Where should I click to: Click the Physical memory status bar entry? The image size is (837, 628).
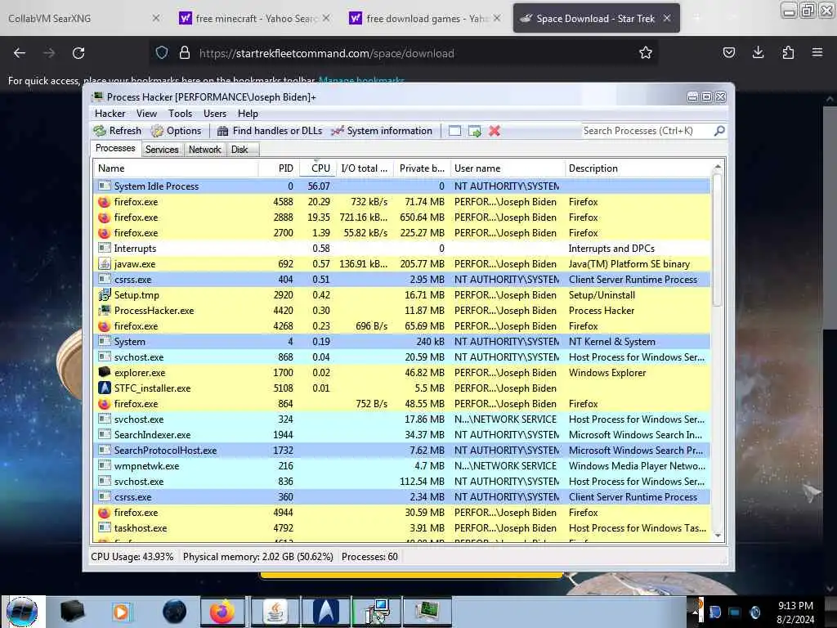(257, 556)
